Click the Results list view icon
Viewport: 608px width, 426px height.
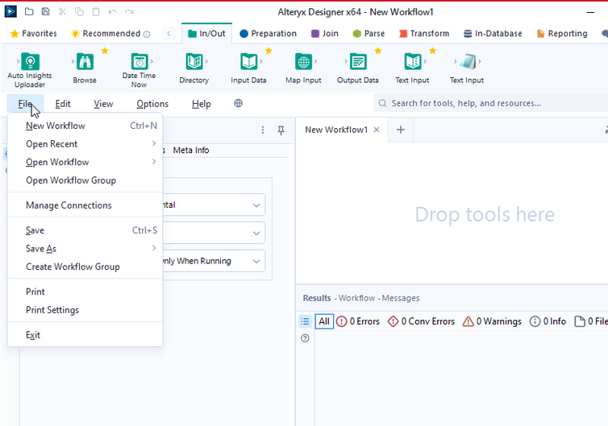pos(305,321)
